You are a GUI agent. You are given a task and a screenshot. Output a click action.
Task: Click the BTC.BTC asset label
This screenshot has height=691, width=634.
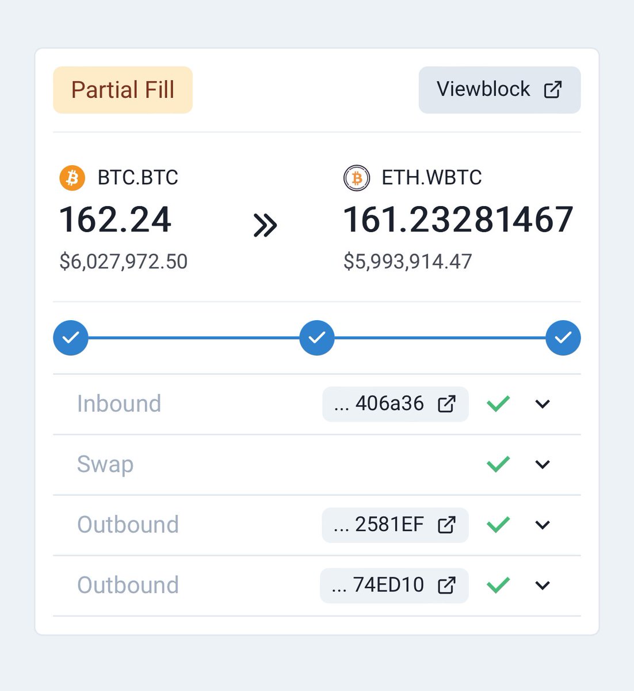[138, 177]
